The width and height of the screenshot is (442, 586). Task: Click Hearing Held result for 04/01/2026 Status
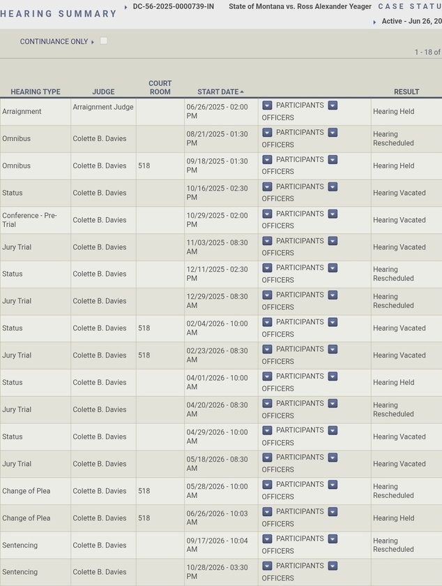tap(393, 382)
